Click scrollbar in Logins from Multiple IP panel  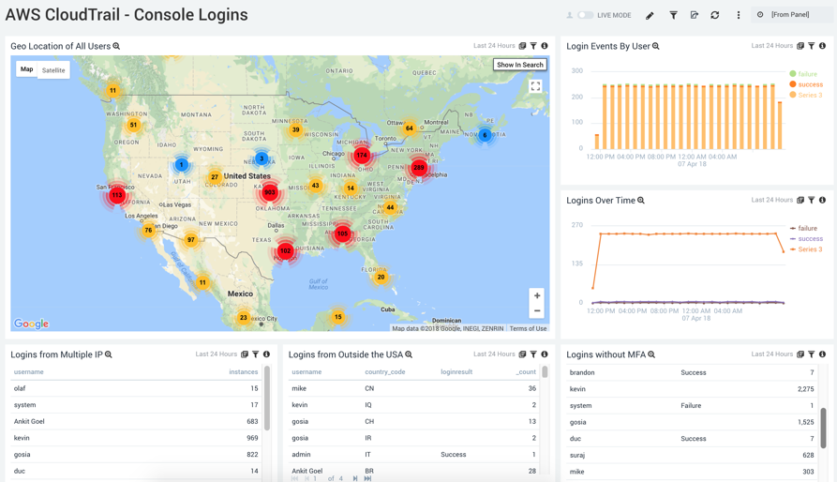tap(267, 398)
